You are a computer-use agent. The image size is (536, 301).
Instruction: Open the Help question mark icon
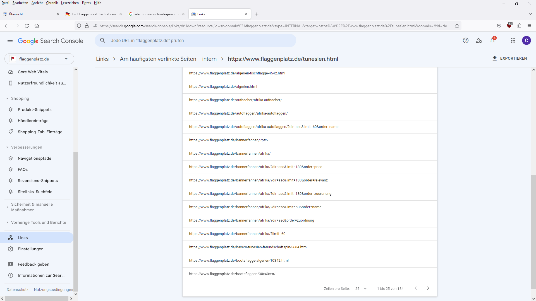(466, 41)
